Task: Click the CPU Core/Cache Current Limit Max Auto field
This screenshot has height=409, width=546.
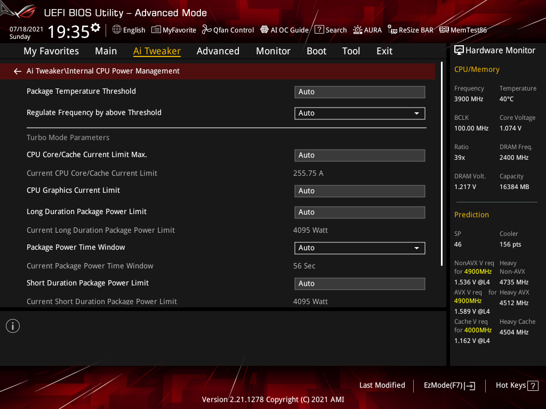Action: point(359,155)
